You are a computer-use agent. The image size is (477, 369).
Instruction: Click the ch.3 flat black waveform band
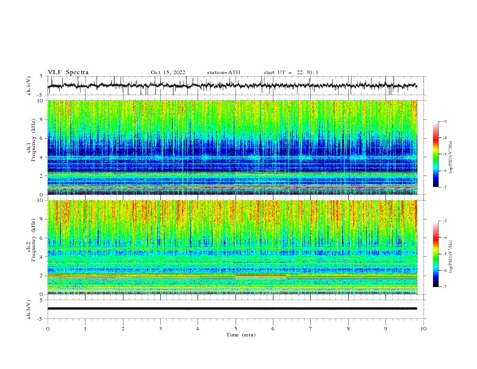pyautogui.click(x=232, y=309)
